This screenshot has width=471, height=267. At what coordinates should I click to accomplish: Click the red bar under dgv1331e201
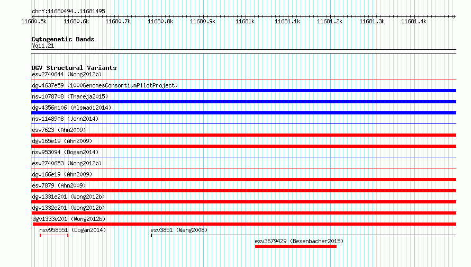click(x=243, y=202)
